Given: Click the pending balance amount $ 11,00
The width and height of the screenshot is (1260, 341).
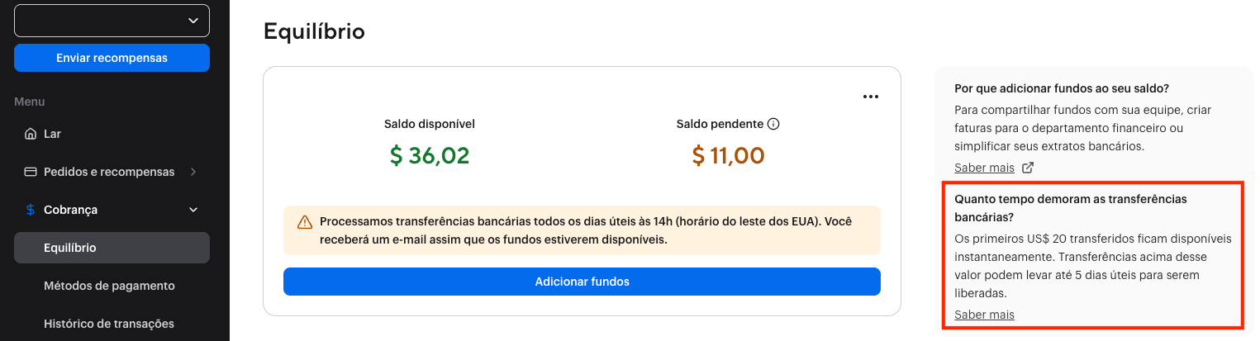Looking at the screenshot, I should pos(728,155).
